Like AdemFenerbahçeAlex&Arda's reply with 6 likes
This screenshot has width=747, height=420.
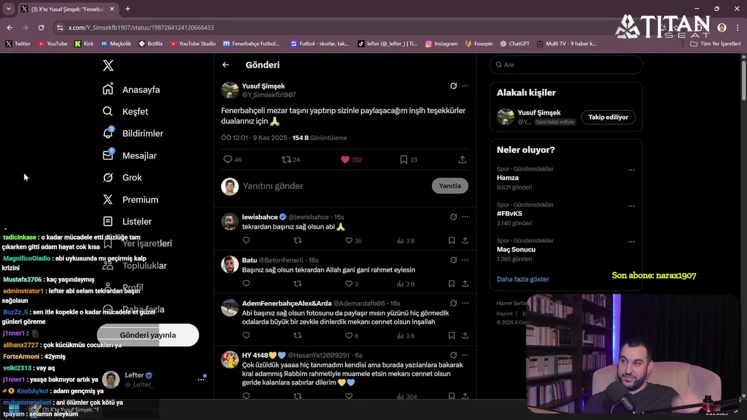349,335
